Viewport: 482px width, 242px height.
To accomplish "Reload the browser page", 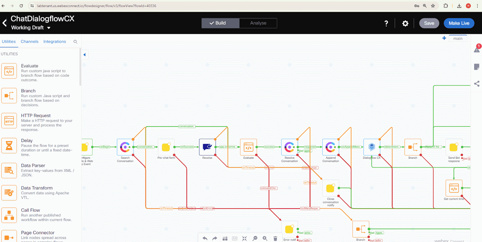I will tap(21, 6).
